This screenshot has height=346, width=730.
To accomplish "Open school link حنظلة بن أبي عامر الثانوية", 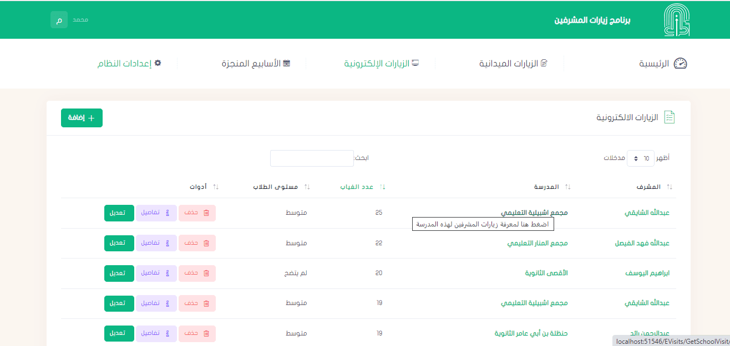I will pos(531,334).
